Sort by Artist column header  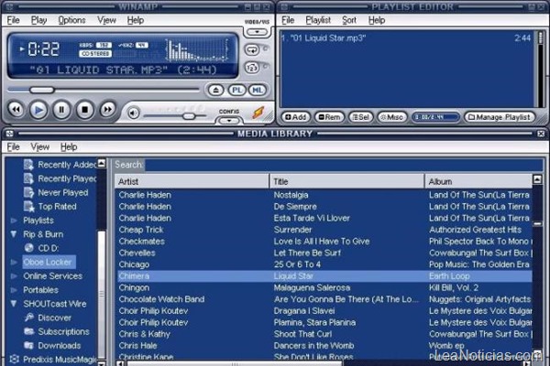pos(192,181)
